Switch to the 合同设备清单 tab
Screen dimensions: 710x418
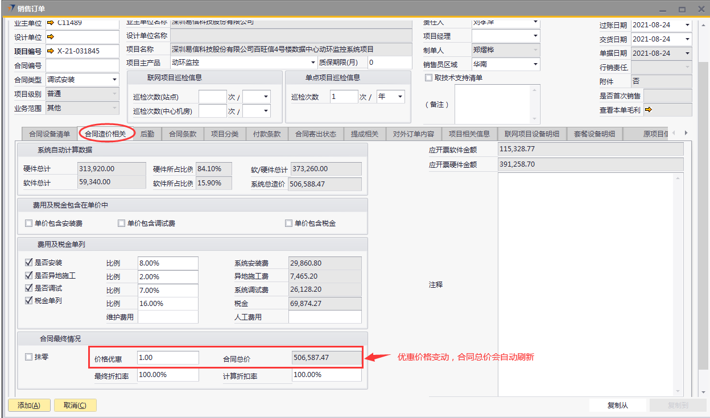pos(49,134)
